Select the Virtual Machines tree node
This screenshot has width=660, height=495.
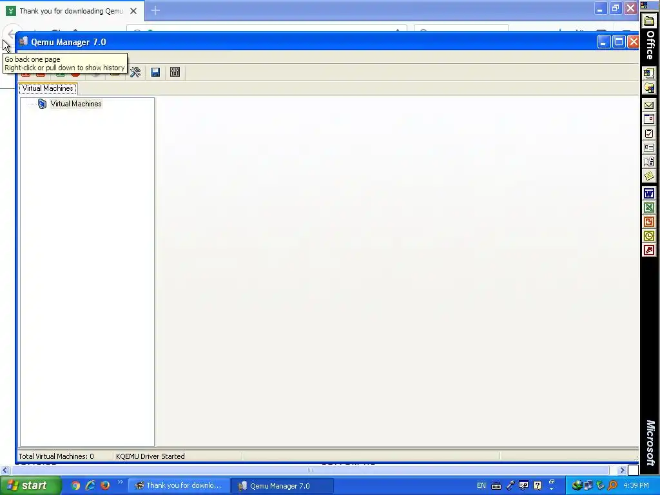(x=76, y=104)
